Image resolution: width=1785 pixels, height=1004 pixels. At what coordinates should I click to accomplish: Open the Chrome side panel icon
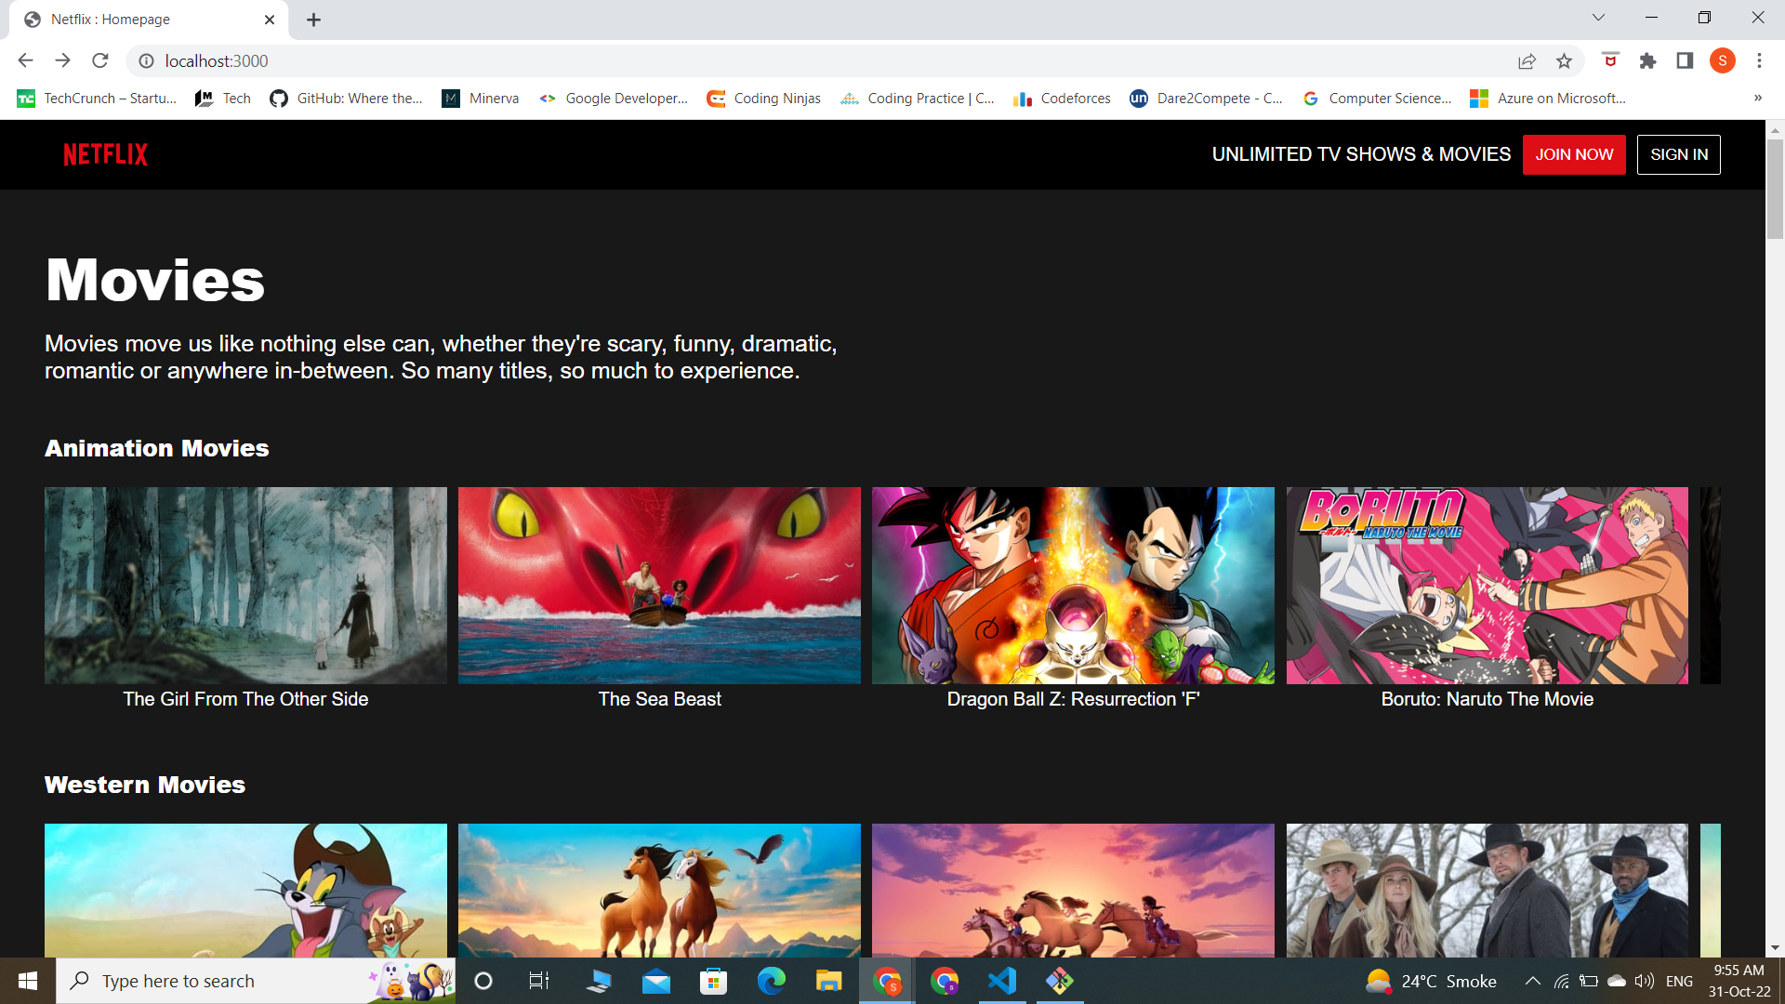point(1685,60)
